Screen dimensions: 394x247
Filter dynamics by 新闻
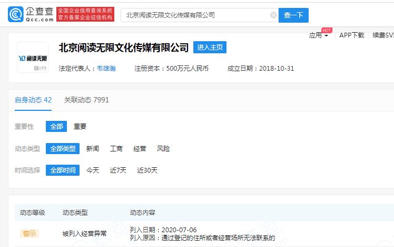[x=93, y=148]
